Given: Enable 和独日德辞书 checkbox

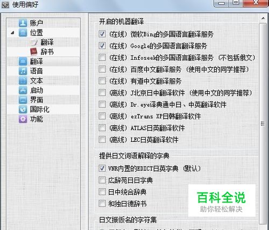Looking at the screenshot, I should point(102,204).
